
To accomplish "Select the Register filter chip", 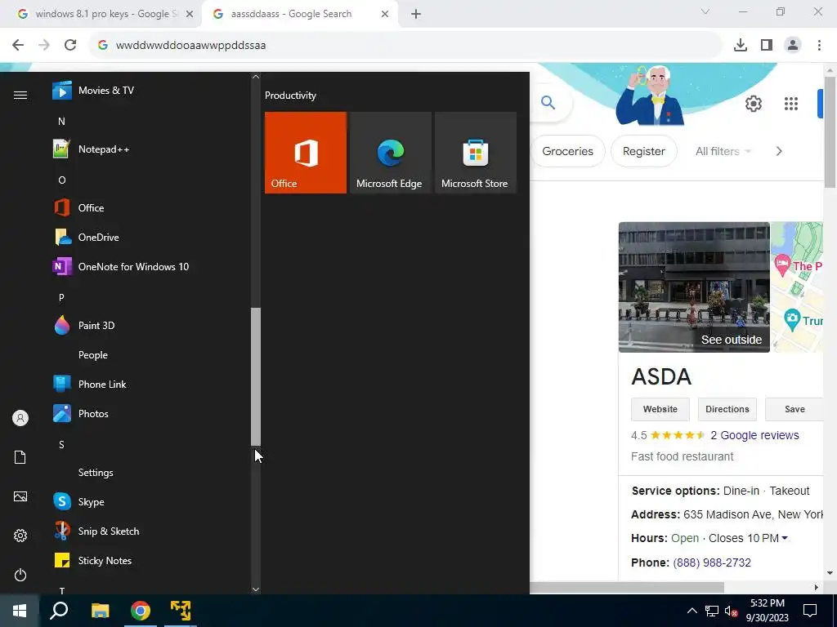I will pos(644,151).
